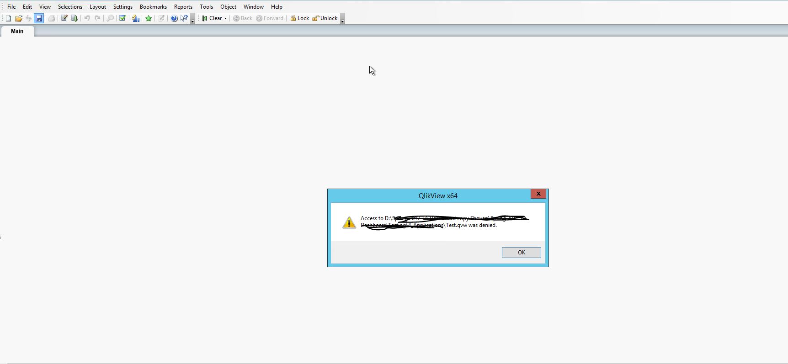This screenshot has width=788, height=364.
Task: Click the New document icon
Action: [x=8, y=18]
